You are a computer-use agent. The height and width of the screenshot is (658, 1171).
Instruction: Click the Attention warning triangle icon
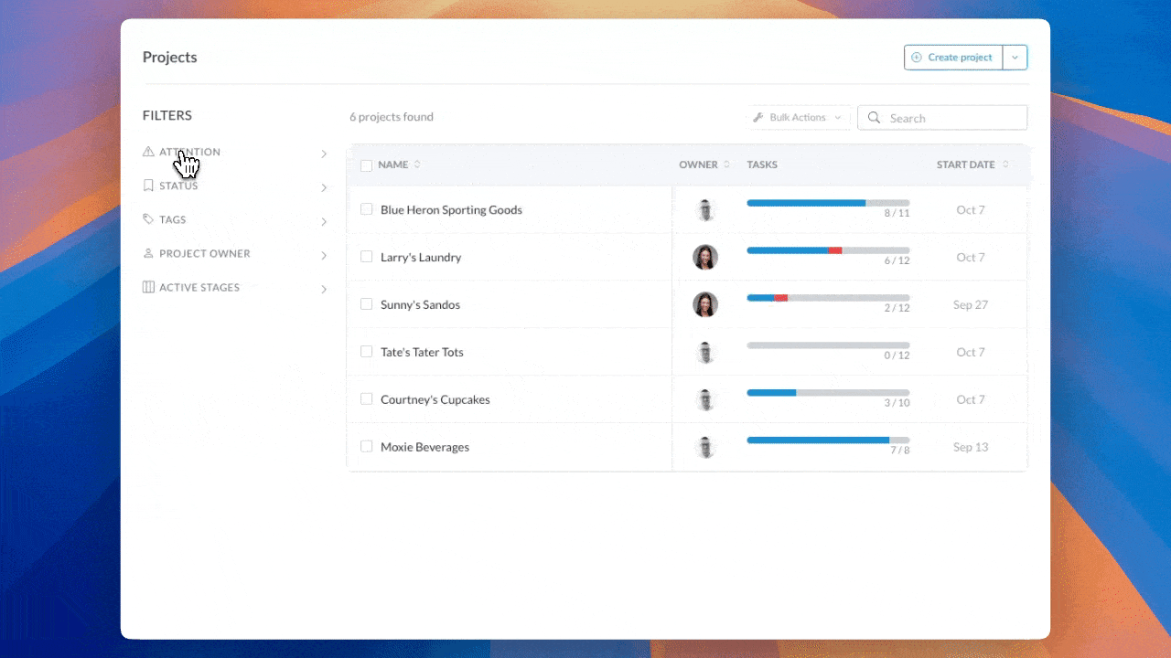coord(148,152)
